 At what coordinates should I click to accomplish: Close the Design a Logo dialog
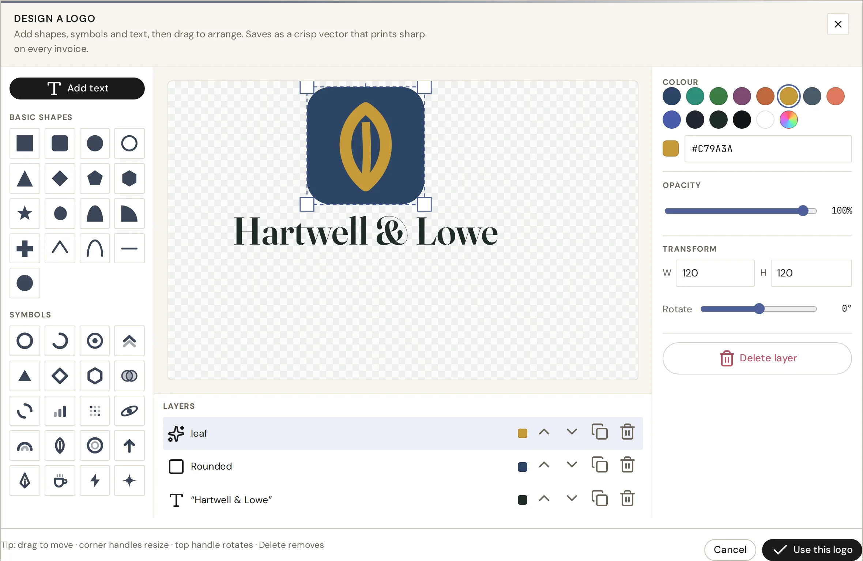(x=838, y=24)
